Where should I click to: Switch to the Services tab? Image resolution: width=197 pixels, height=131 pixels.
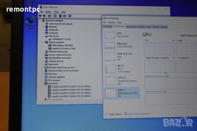tap(163, 27)
